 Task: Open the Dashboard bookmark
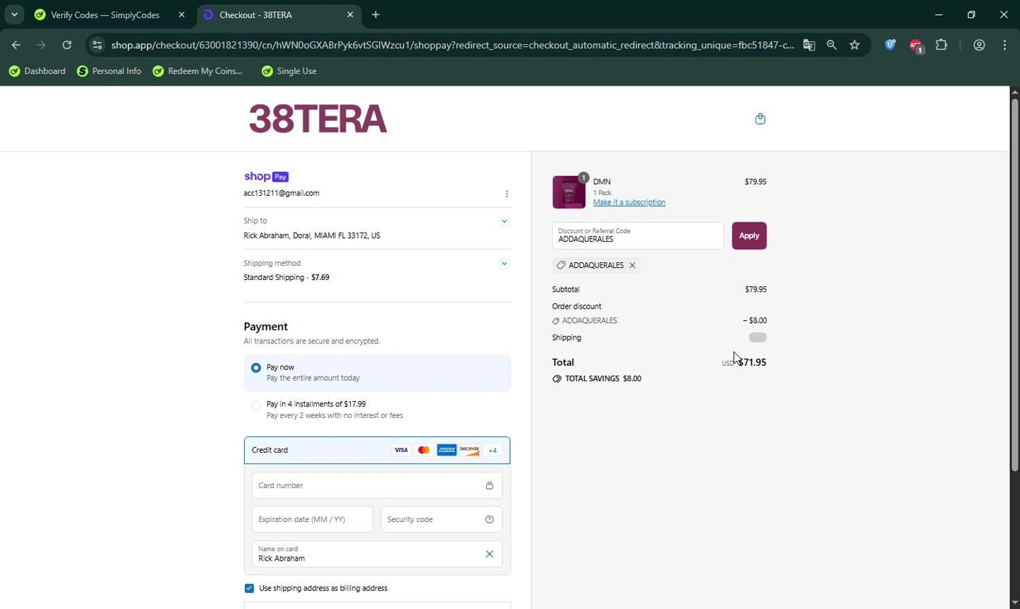[37, 71]
